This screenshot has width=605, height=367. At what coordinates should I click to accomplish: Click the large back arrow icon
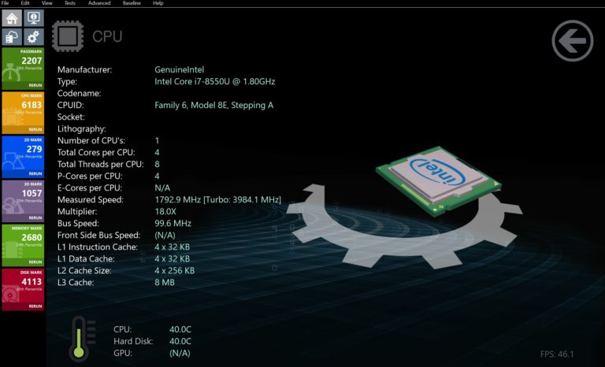click(572, 40)
